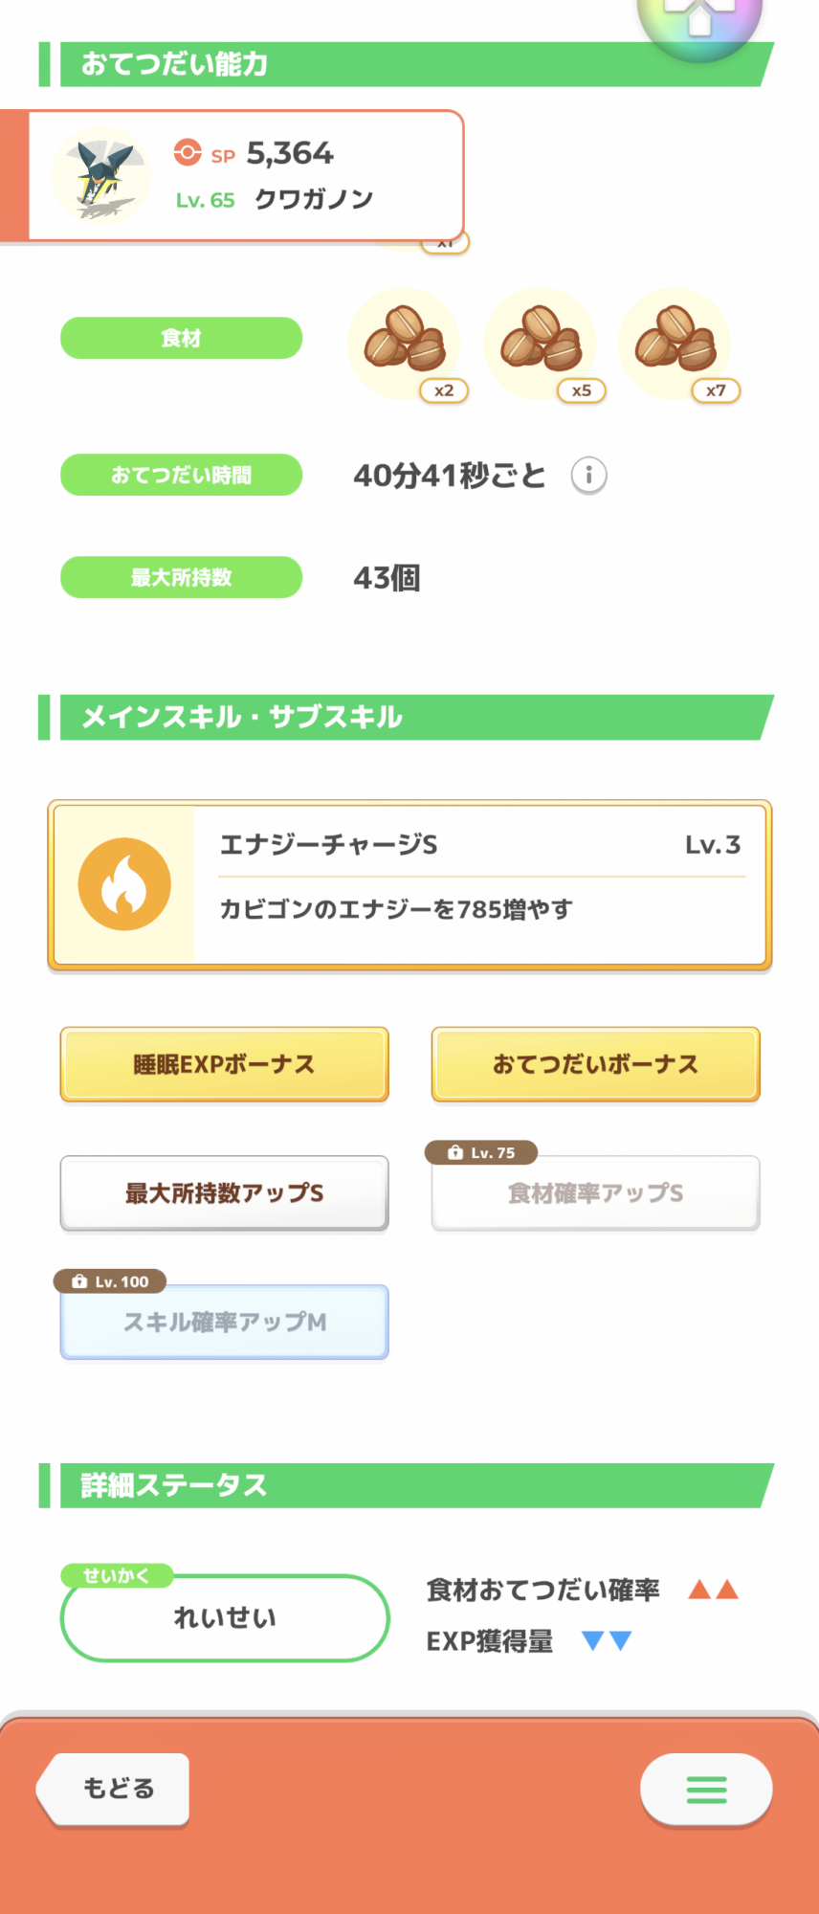Tap the おてつだい時間 green label
Image resolution: width=819 pixels, height=1914 pixels.
click(x=181, y=475)
